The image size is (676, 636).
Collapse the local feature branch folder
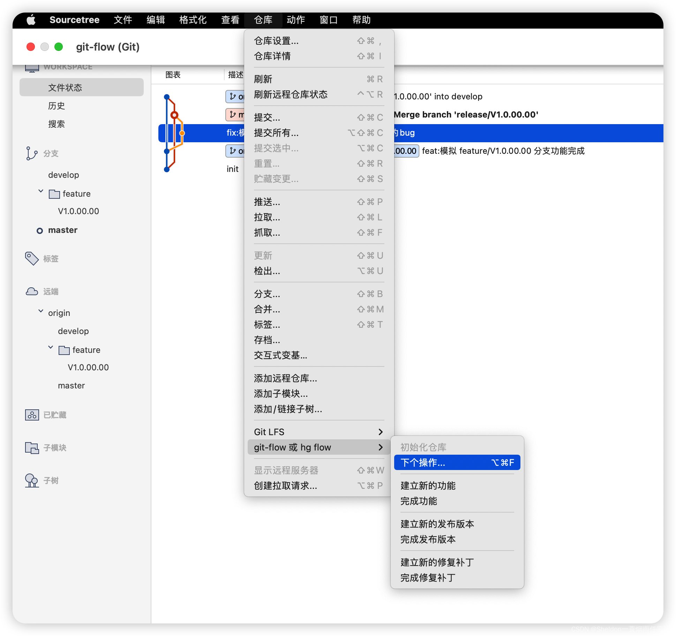point(41,191)
